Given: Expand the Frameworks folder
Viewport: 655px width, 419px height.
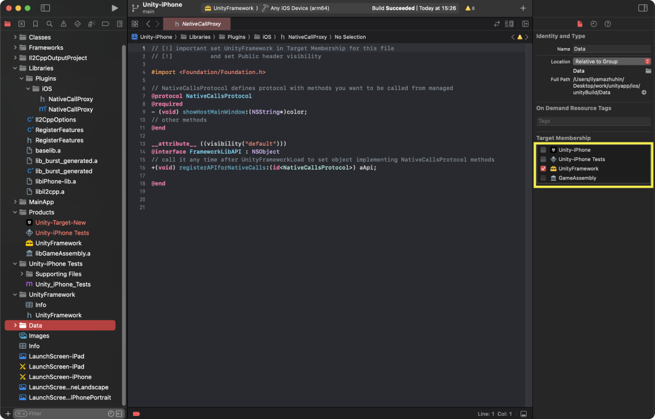Looking at the screenshot, I should click(15, 48).
